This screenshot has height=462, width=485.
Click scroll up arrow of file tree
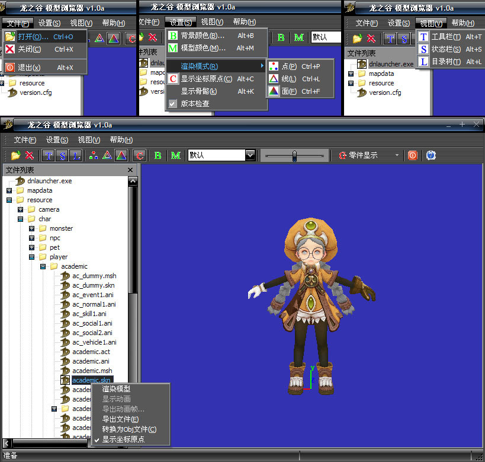click(x=133, y=181)
